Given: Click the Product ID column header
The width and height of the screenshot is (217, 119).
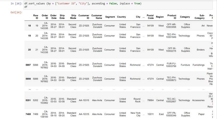Looking at the screenshot, I should tap(172, 17).
